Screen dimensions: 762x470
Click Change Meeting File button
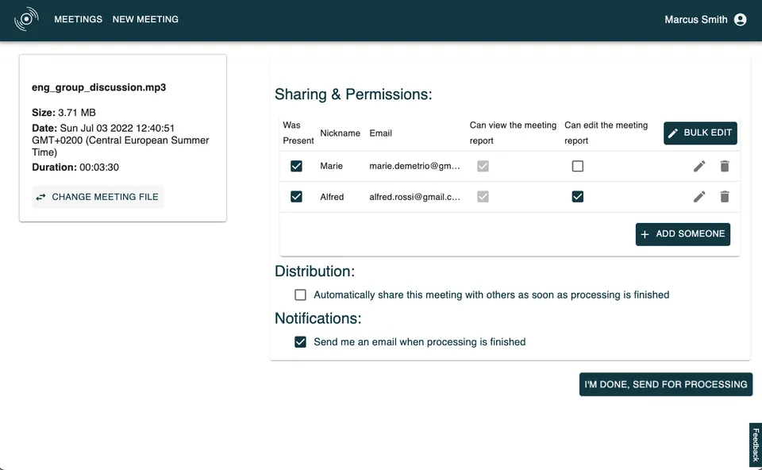(98, 197)
